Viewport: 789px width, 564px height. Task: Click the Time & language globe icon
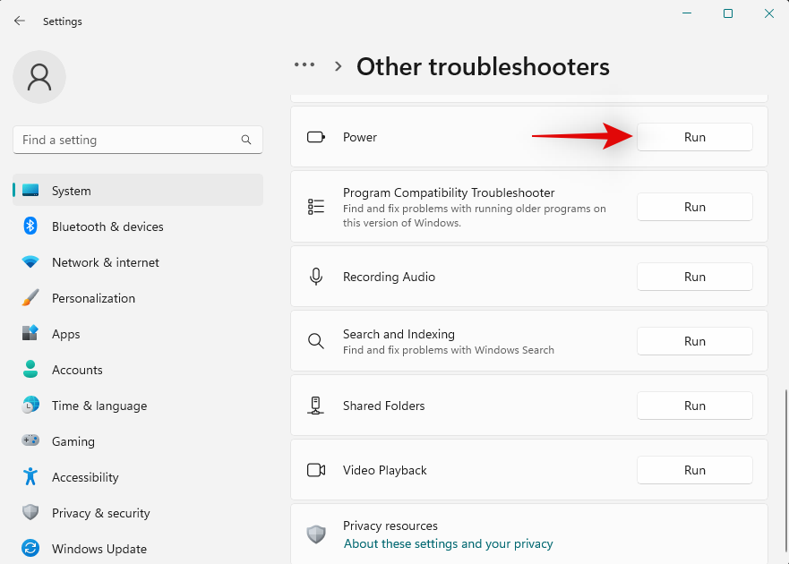(x=30, y=405)
